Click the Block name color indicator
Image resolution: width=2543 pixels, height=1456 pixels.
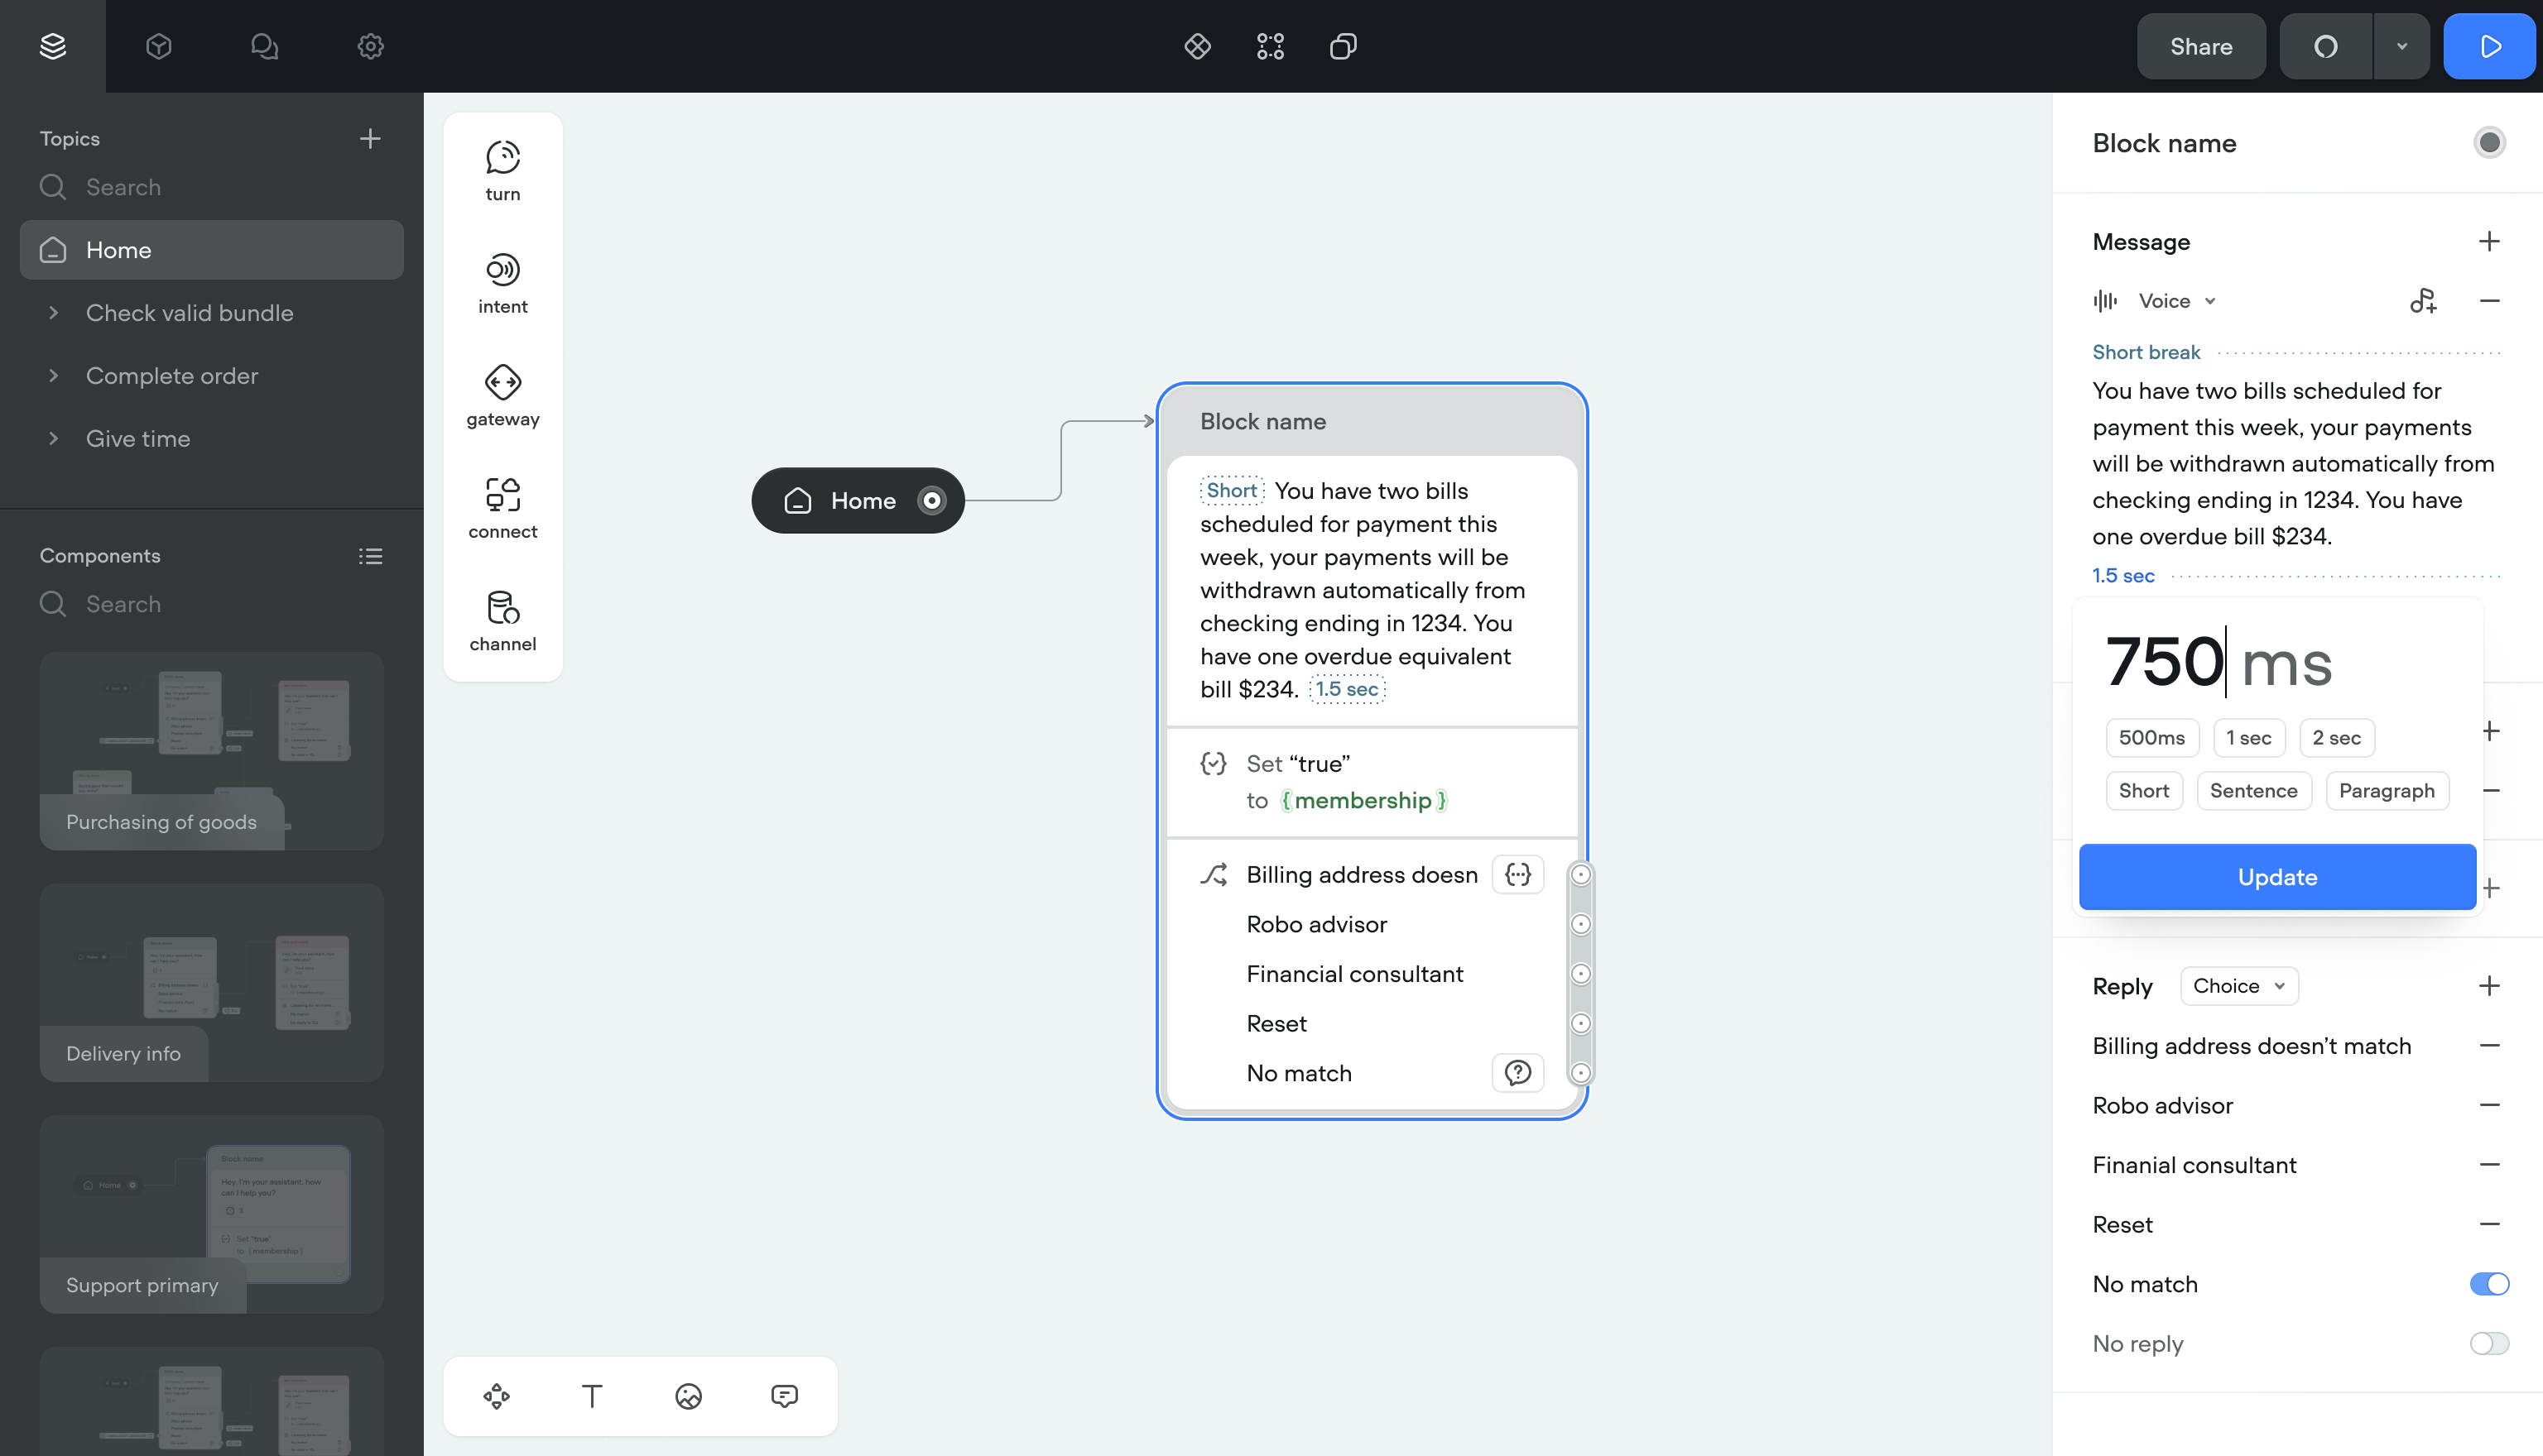coord(2489,143)
